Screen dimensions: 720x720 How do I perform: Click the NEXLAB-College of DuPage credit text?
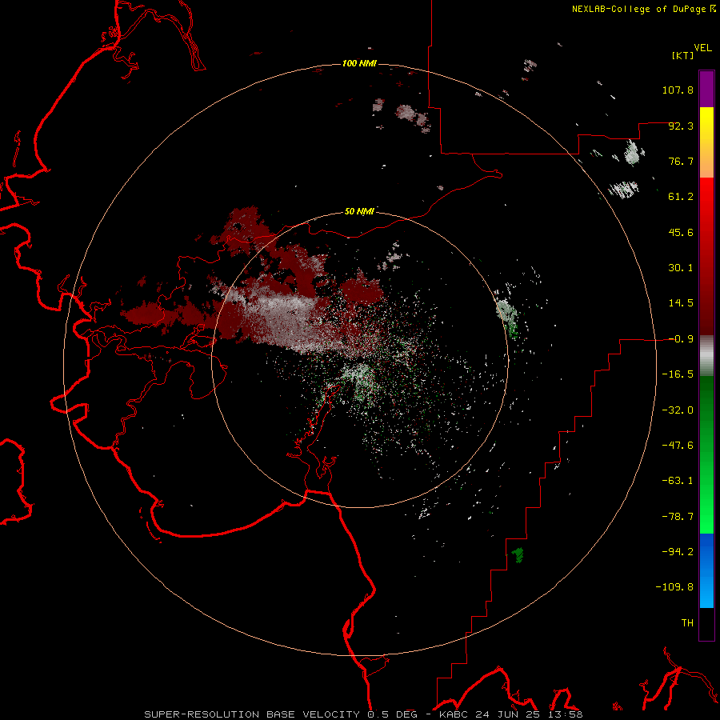point(638,9)
